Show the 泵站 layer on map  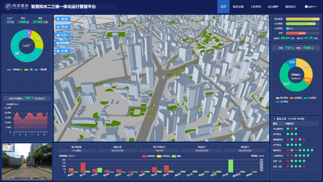(x=63, y=27)
